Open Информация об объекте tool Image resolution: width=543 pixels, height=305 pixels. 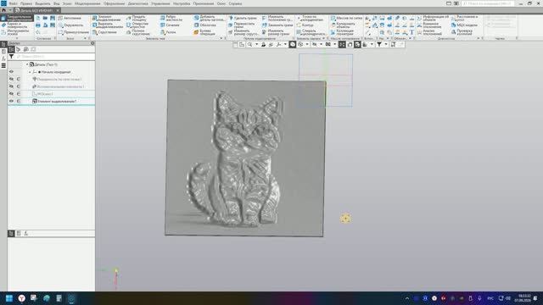(x=433, y=18)
